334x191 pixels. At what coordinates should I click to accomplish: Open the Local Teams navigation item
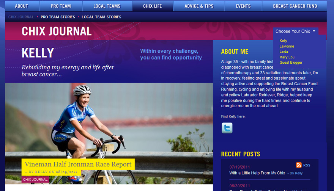(x=107, y=6)
